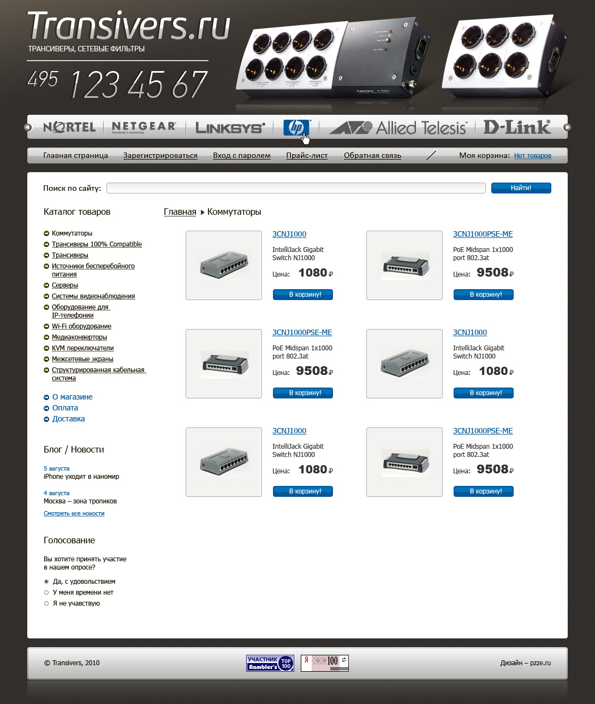
Task: Select radio Я не участвую
Action: click(x=46, y=603)
